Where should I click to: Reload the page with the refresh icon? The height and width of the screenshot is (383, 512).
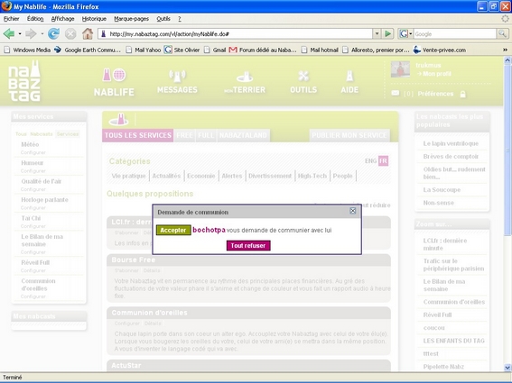click(x=53, y=33)
